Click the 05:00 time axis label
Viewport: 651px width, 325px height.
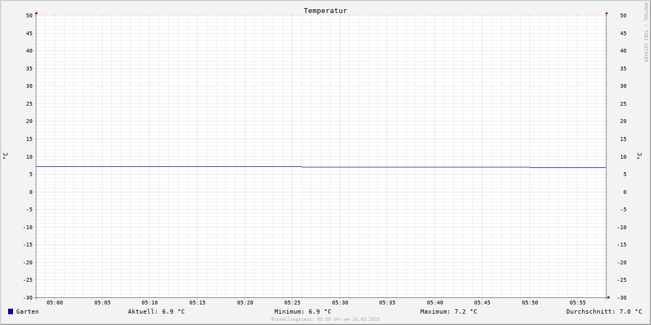click(x=55, y=302)
